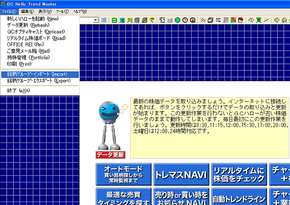Click the red データ更新 button
The width and height of the screenshot is (290, 205).
110,155
